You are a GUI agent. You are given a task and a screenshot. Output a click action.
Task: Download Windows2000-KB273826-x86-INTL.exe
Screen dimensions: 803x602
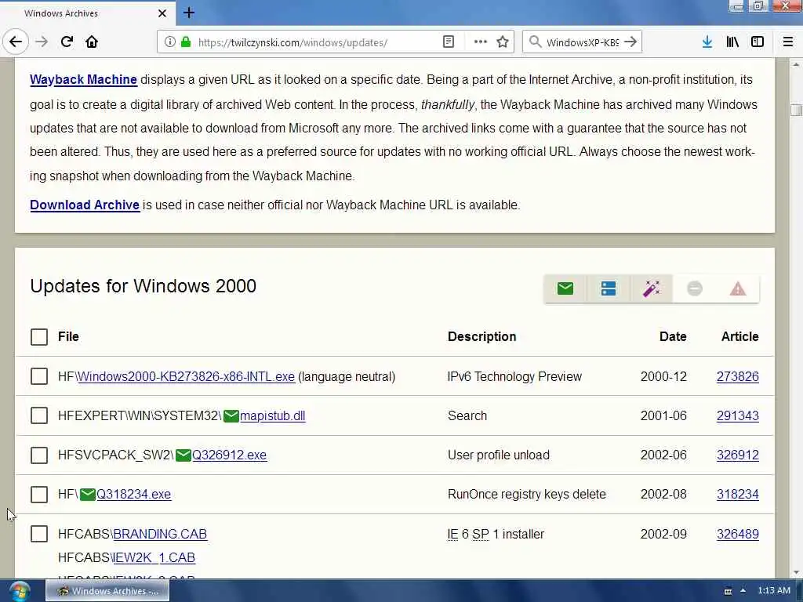(186, 377)
